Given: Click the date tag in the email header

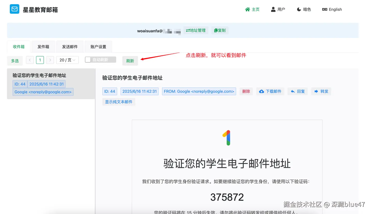Looking at the screenshot, I should [140, 91].
